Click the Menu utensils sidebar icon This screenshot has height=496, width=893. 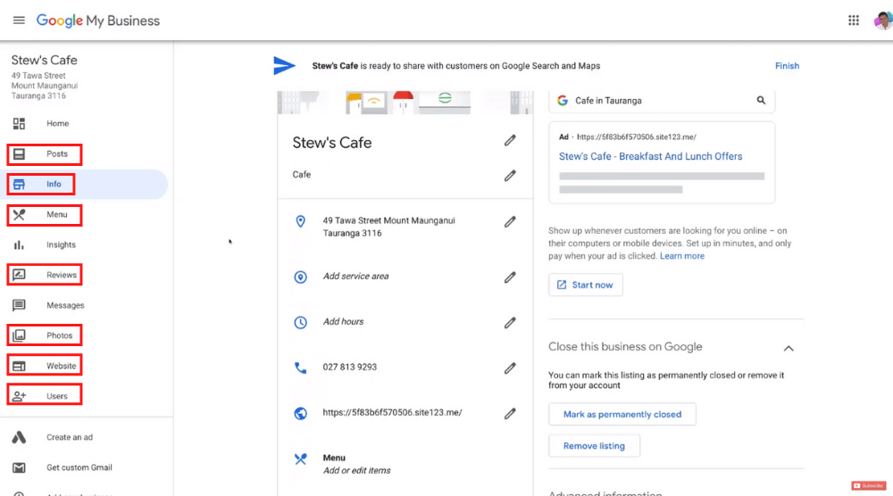[x=19, y=214]
